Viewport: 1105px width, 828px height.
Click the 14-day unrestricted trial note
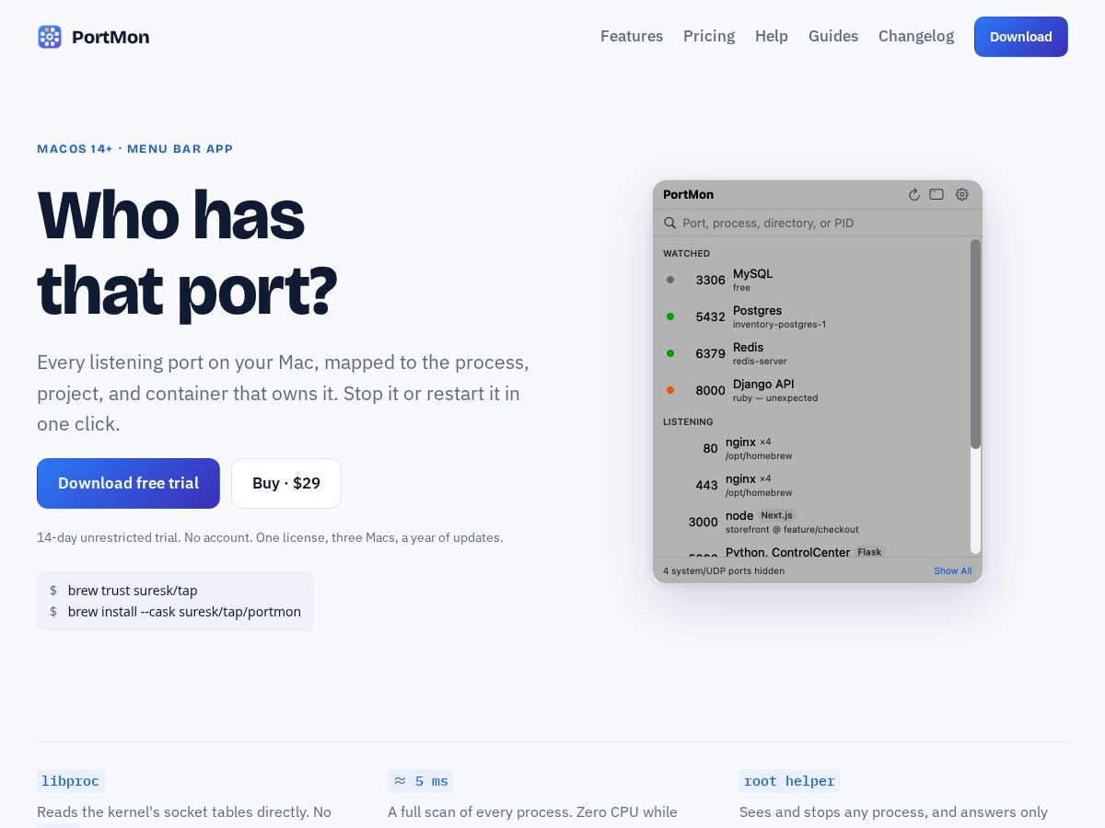coord(270,537)
